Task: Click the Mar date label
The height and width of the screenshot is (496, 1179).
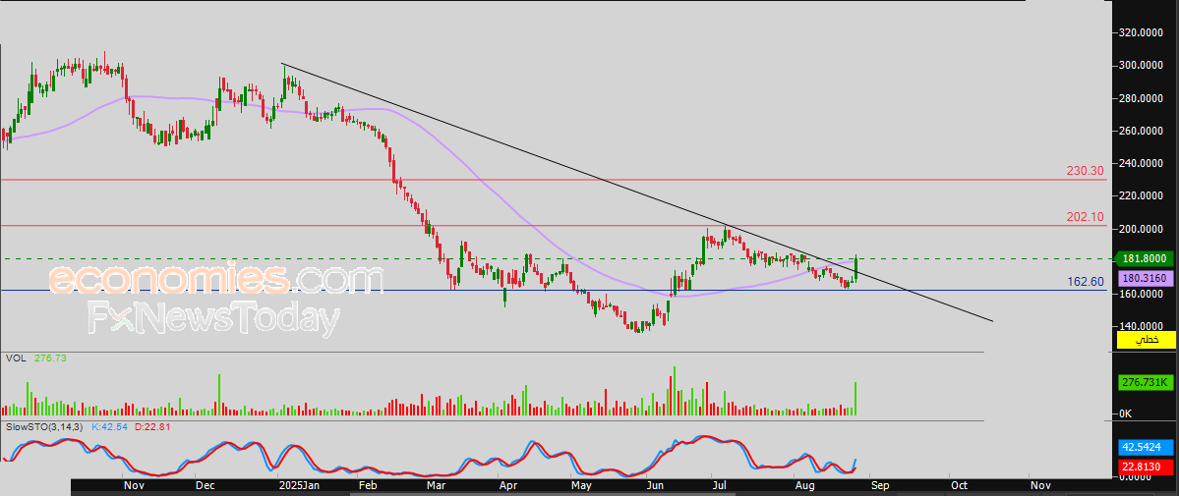Action: point(436,486)
